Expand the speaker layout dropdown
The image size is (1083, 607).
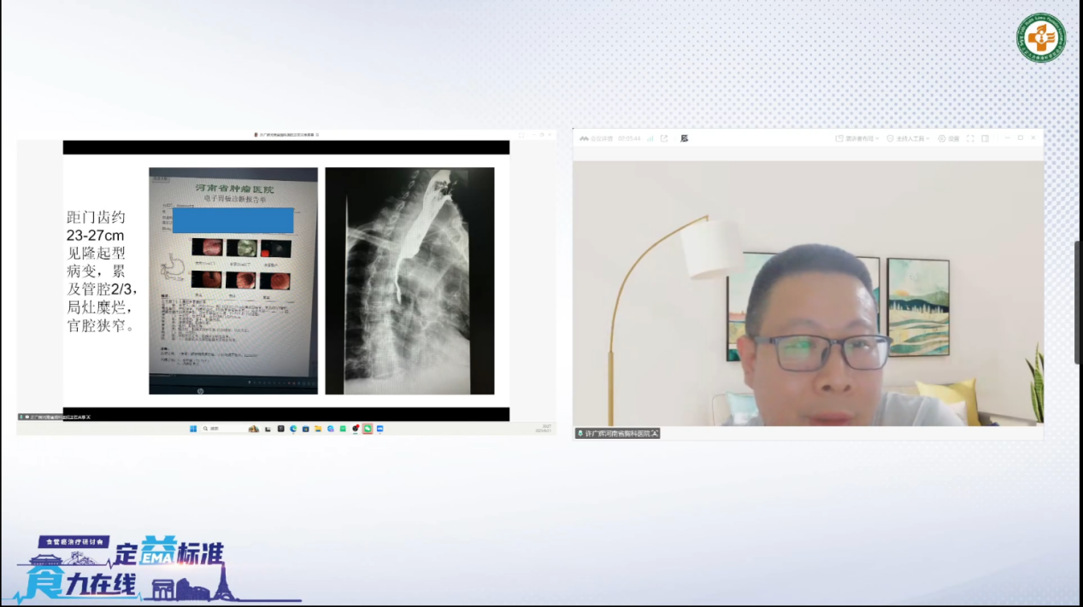(x=856, y=138)
